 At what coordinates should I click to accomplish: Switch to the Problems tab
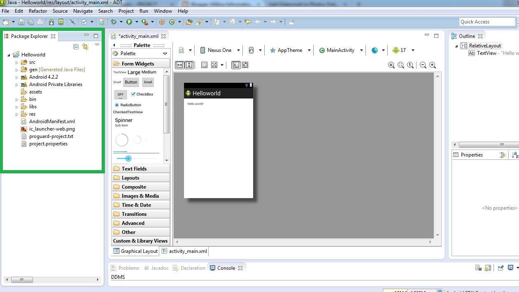point(125,268)
